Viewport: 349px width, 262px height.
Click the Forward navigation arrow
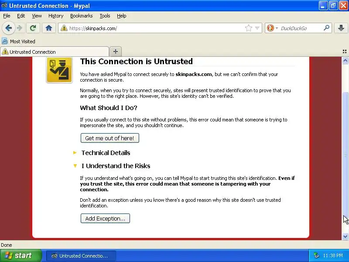[20, 28]
